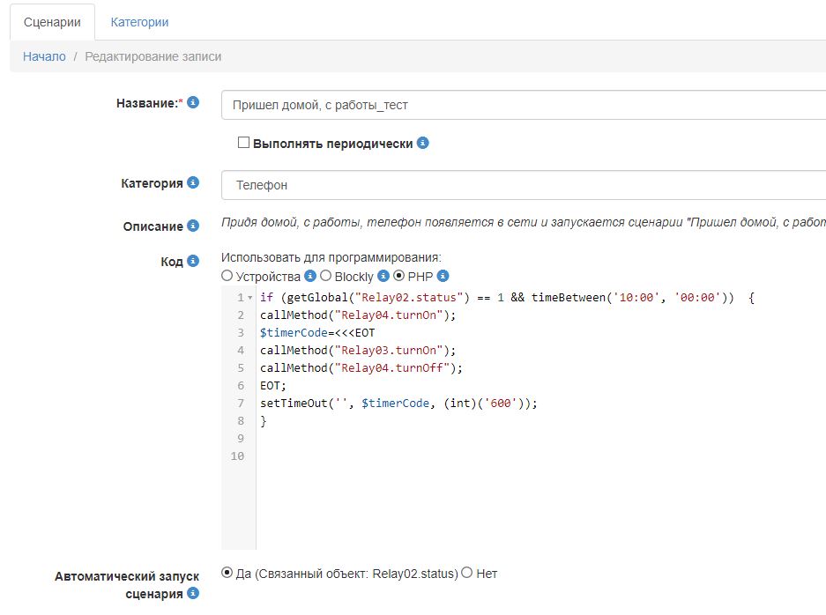Click info icon after Blockly option
826x615 pixels.
point(383,276)
